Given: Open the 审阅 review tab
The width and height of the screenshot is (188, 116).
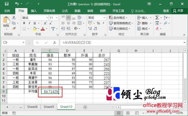Looking at the screenshot, I should tap(90, 11).
